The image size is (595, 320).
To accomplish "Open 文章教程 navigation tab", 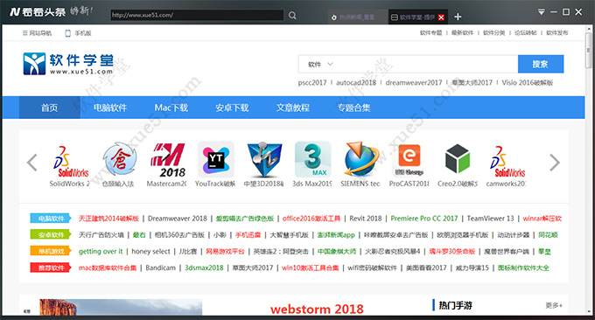I will [x=292, y=108].
